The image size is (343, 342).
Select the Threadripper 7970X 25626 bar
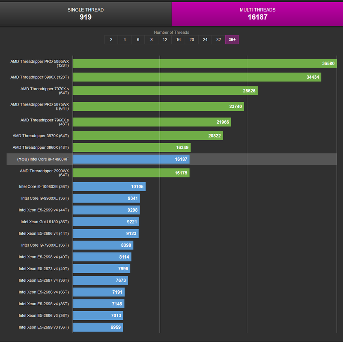[165, 91]
